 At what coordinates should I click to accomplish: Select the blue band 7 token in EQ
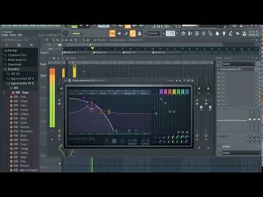tap(187, 92)
